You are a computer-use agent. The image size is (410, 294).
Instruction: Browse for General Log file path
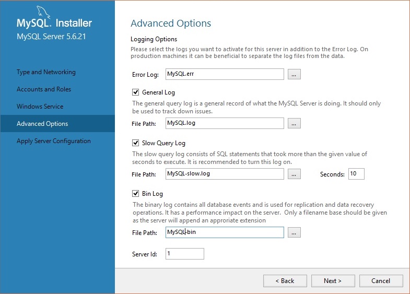click(294, 123)
